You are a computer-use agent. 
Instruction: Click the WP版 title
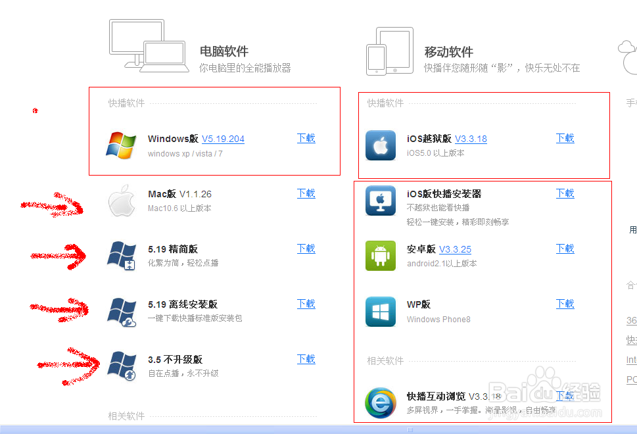pyautogui.click(x=419, y=304)
